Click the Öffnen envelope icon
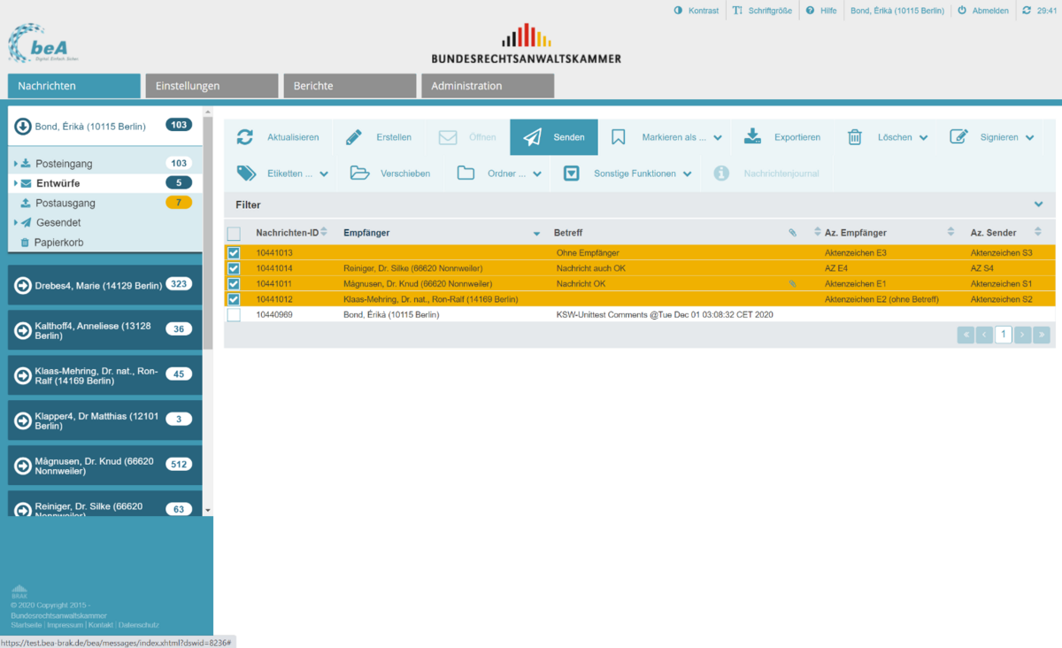This screenshot has width=1062, height=648. click(x=448, y=137)
